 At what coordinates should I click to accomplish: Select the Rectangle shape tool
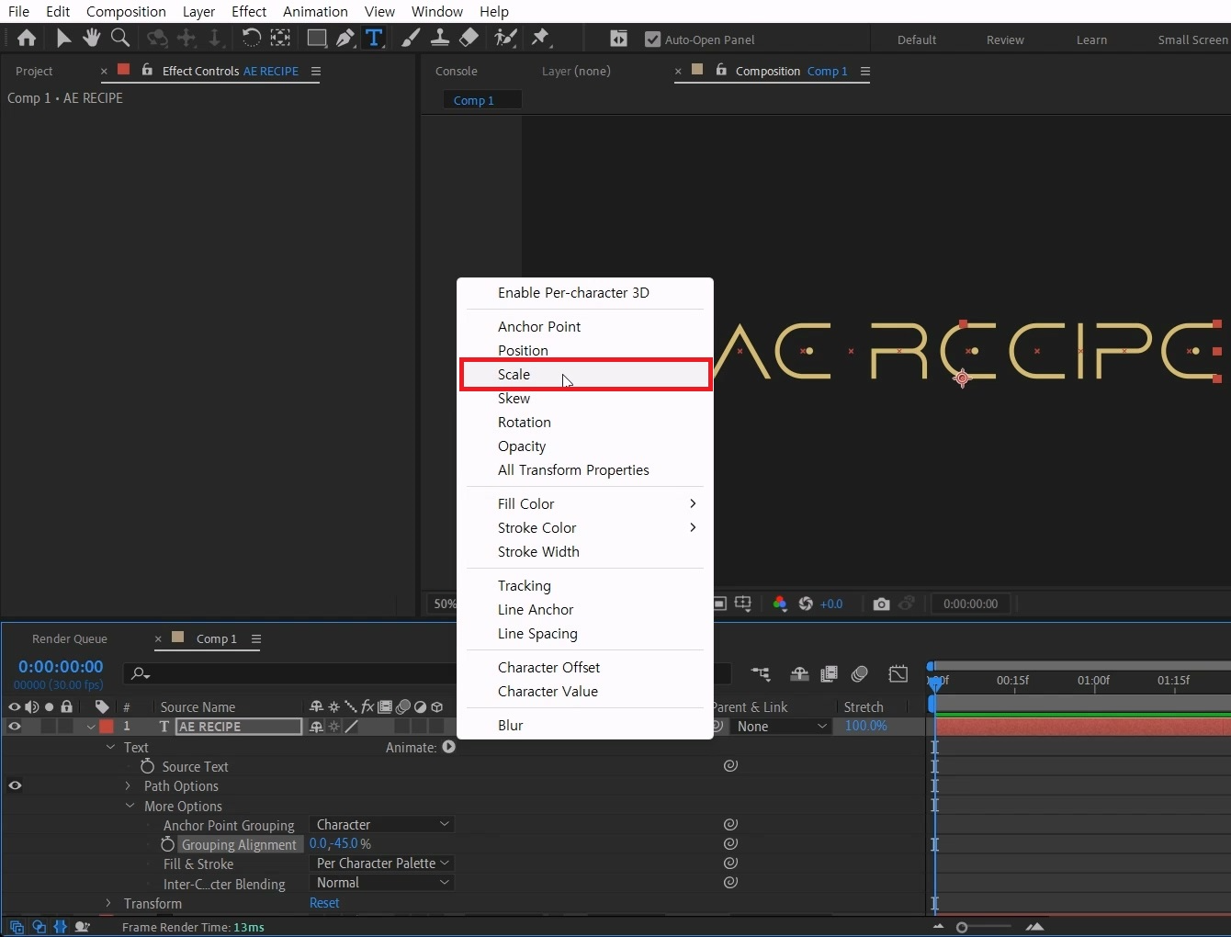(x=316, y=38)
